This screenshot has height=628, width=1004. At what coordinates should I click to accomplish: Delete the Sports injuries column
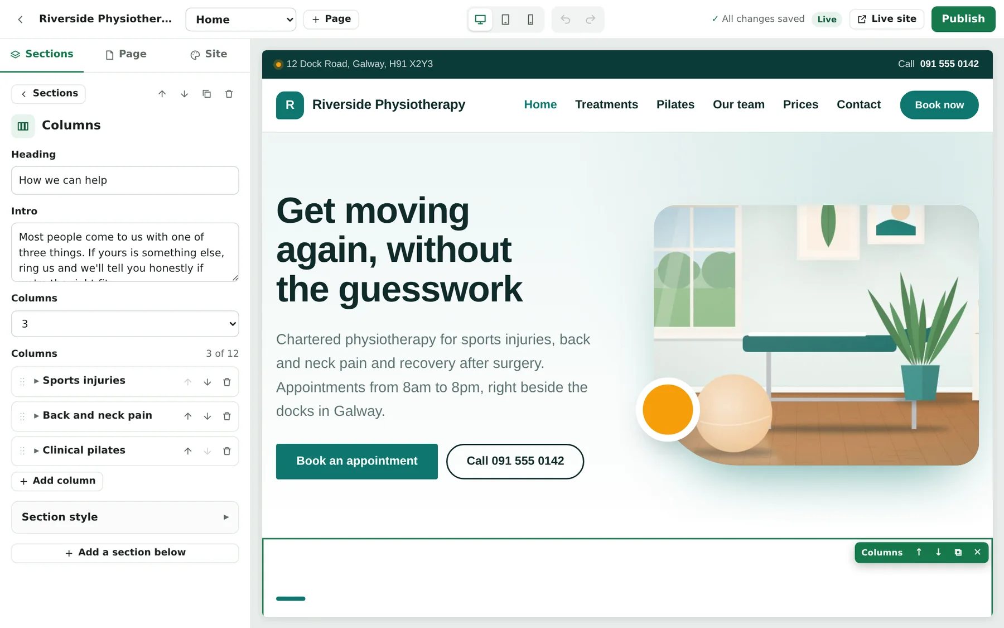point(227,382)
